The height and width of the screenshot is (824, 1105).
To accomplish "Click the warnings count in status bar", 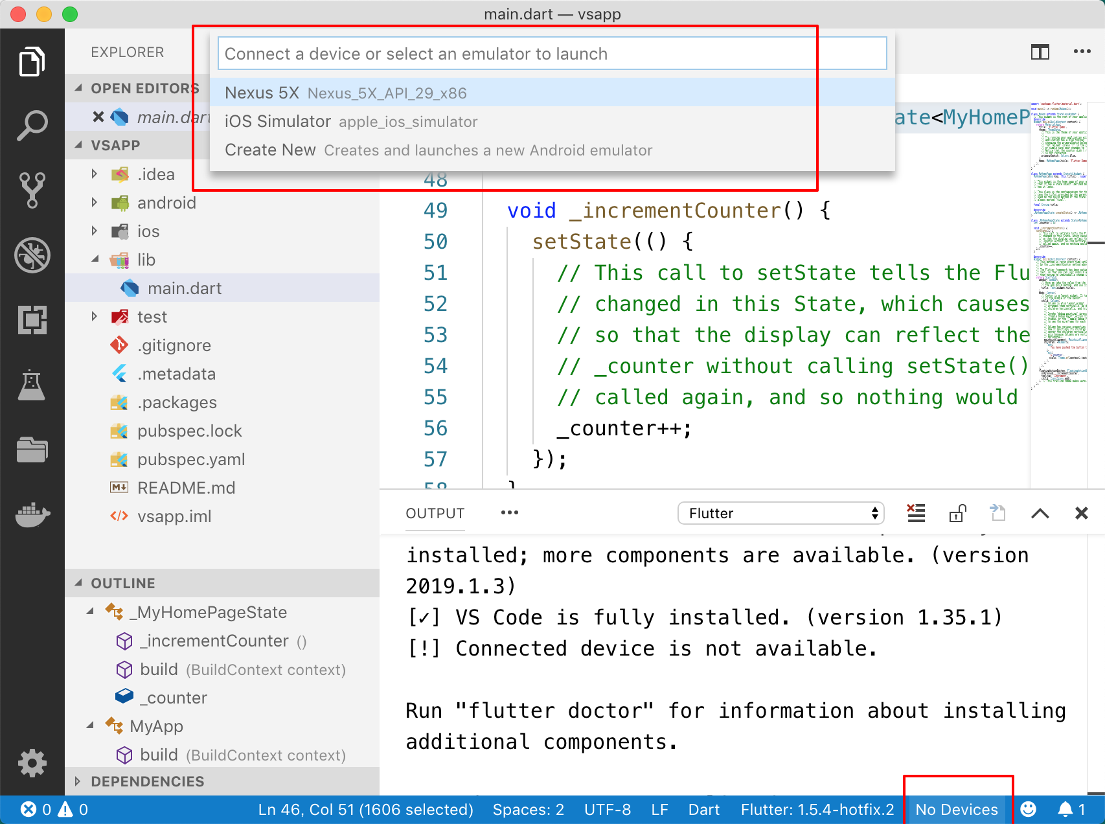I will [x=73, y=810].
